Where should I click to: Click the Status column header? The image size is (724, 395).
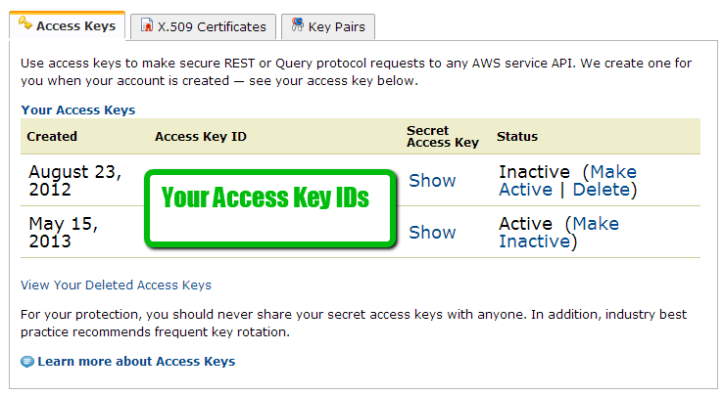[x=517, y=137]
